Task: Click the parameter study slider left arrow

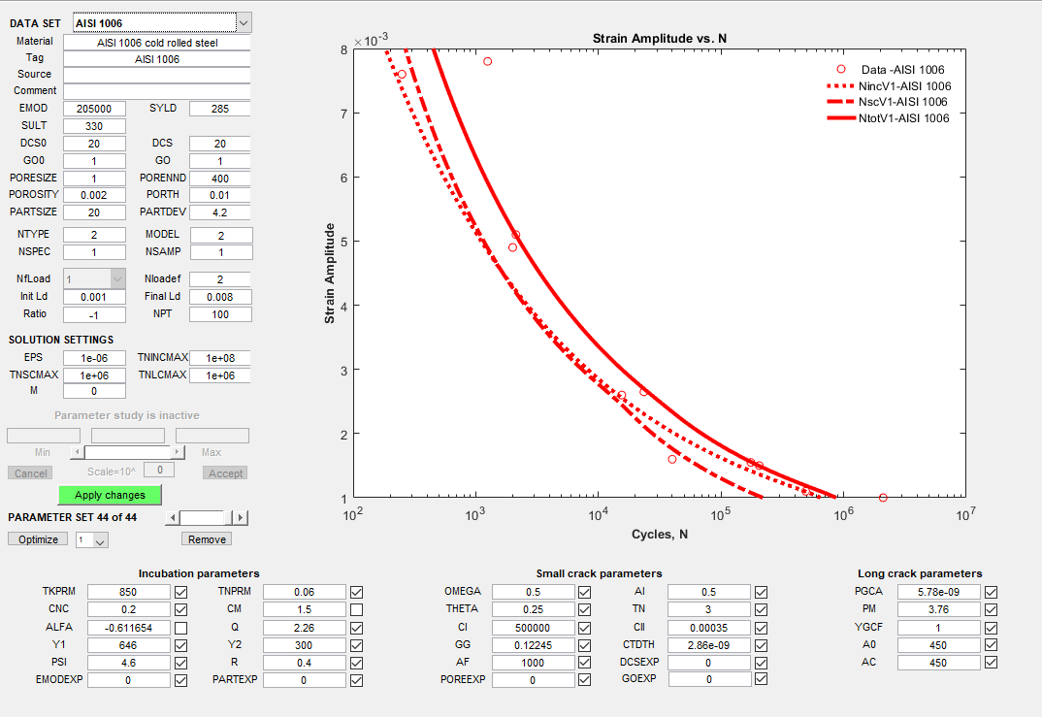Action: (x=77, y=452)
